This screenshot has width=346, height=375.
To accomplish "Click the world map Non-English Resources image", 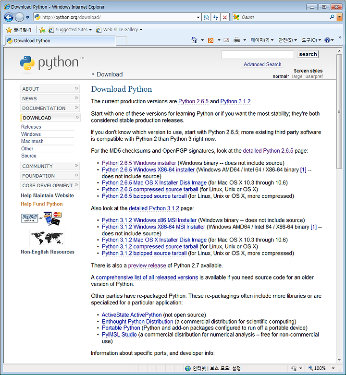I will (x=47, y=238).
